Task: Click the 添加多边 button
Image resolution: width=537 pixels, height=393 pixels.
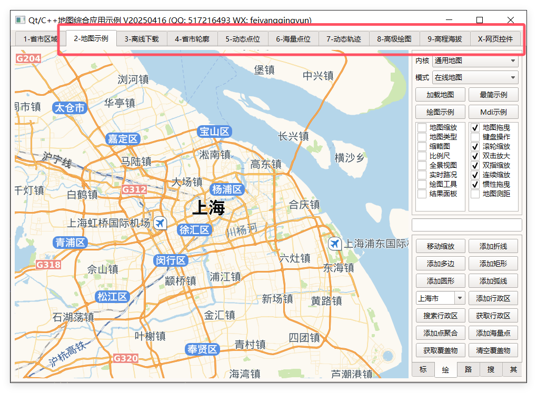Action: (x=441, y=264)
